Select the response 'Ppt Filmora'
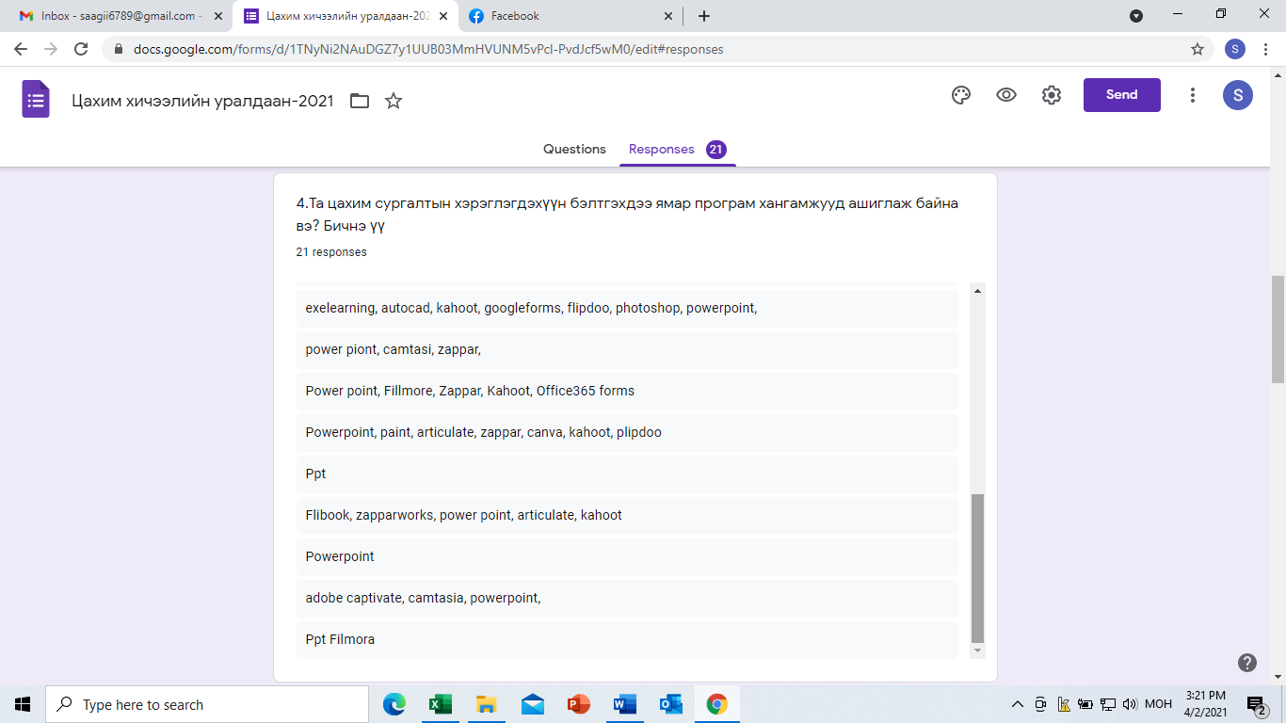Viewport: 1286px width, 723px height. click(x=627, y=639)
